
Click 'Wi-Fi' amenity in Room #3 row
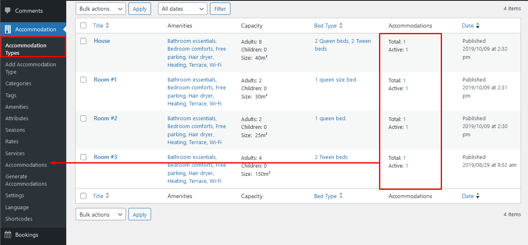215,181
